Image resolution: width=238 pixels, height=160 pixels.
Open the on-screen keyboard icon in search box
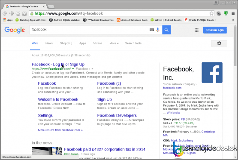click(152, 30)
